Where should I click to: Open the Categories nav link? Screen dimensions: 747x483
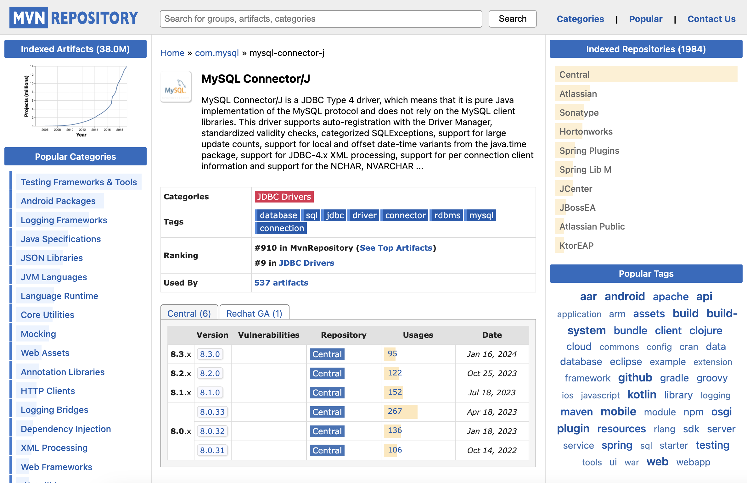(x=580, y=19)
